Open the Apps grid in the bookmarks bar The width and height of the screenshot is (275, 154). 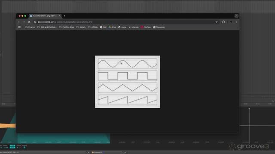coord(19,27)
